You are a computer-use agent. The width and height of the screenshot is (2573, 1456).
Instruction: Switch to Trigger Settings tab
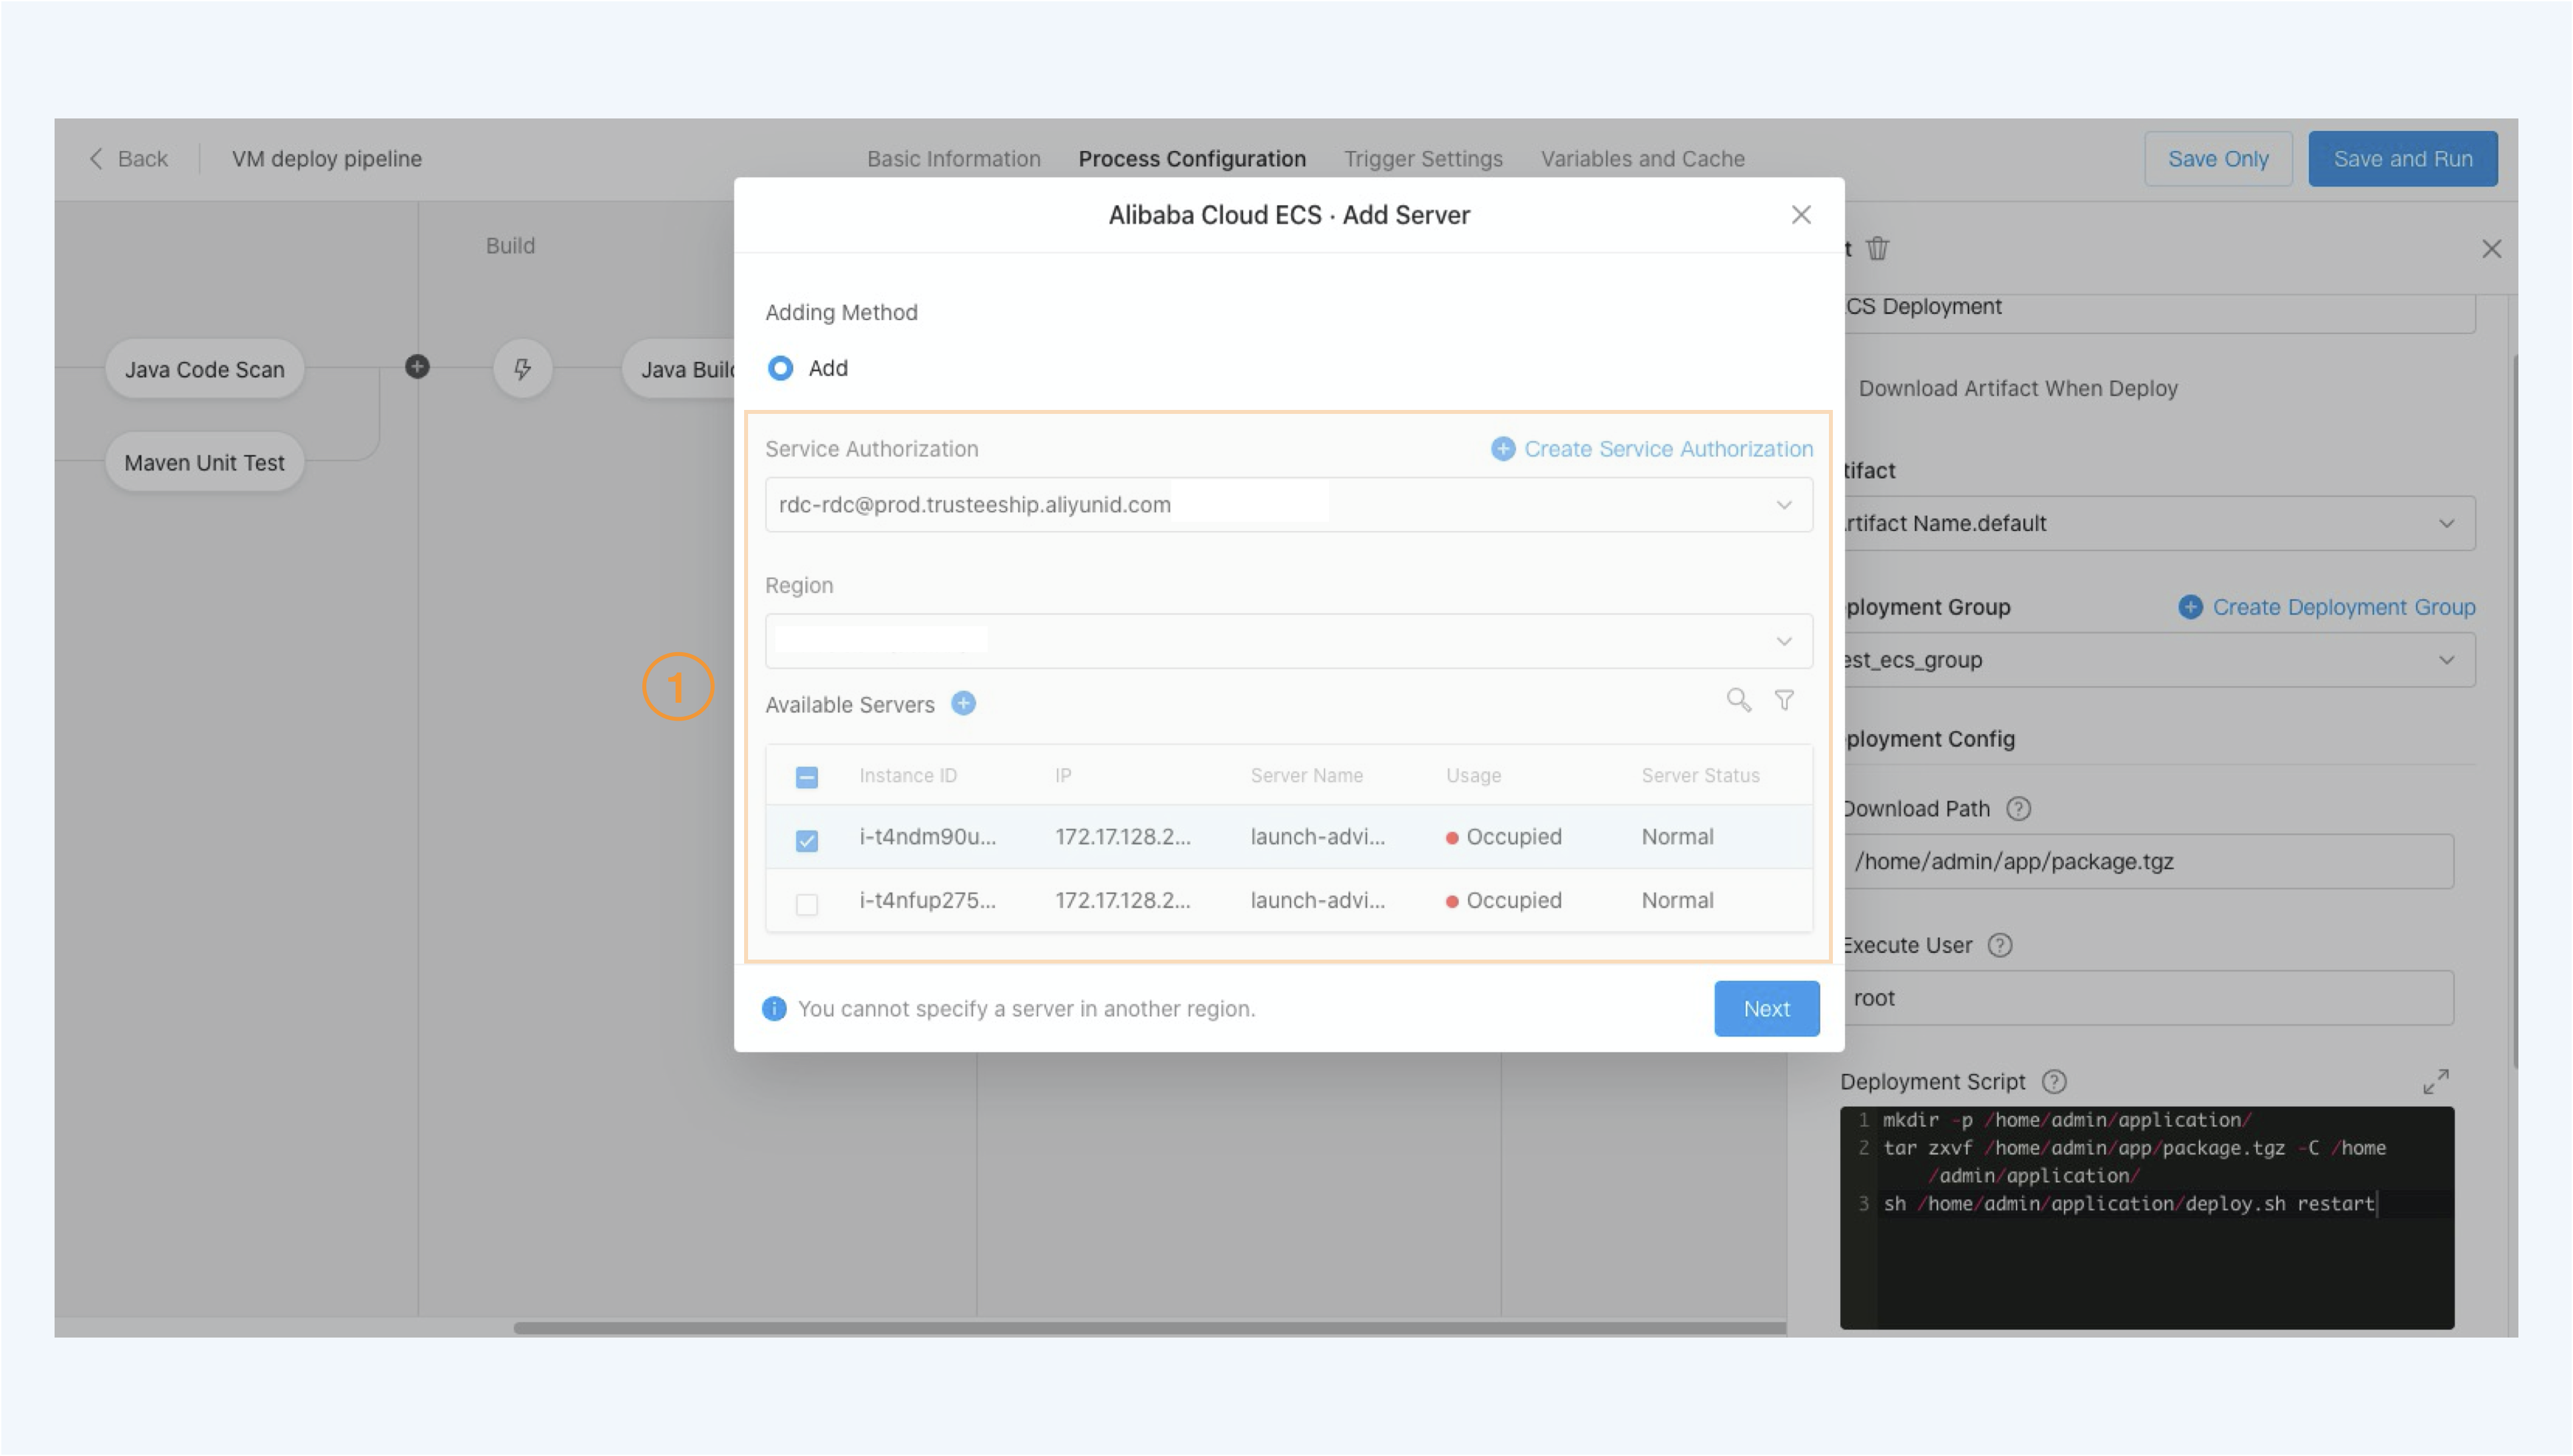click(1422, 159)
